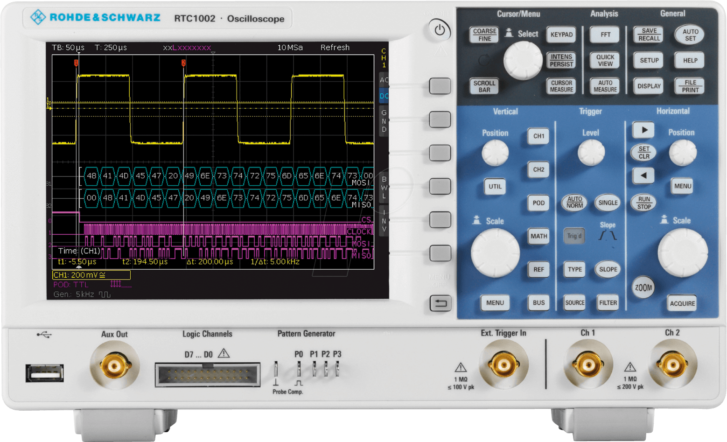Open the Horizontal MENU button

(x=682, y=186)
